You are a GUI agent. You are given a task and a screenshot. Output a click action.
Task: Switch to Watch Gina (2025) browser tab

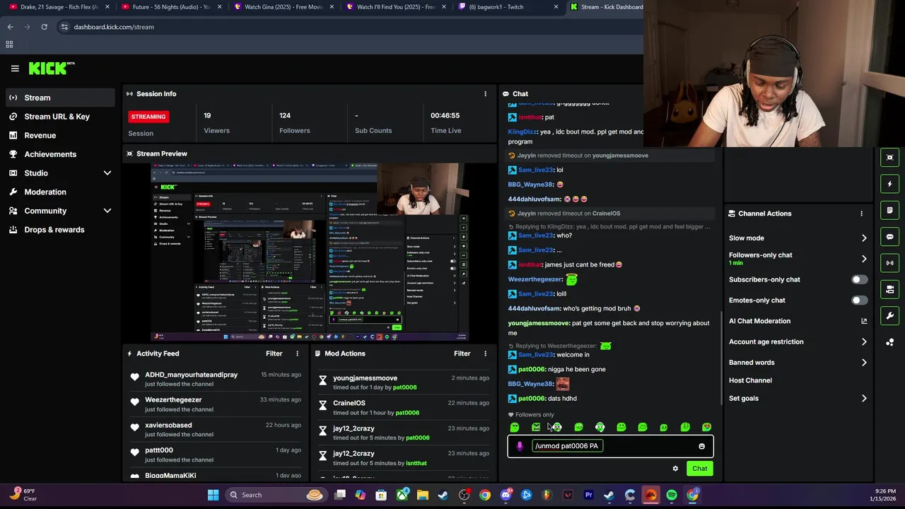[283, 7]
